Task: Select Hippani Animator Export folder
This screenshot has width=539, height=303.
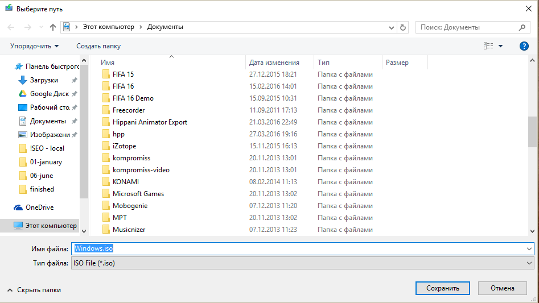Action: click(150, 122)
